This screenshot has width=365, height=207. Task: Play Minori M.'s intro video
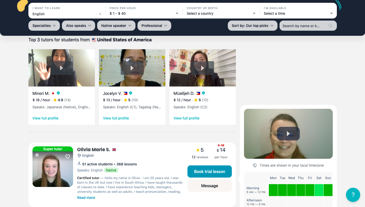61,68
